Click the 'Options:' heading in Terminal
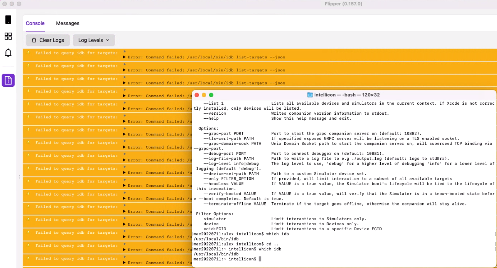Screen dimensions: 497x268 (x=208, y=128)
